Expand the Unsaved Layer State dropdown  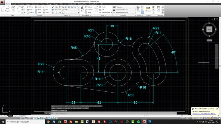(x=78, y=10)
